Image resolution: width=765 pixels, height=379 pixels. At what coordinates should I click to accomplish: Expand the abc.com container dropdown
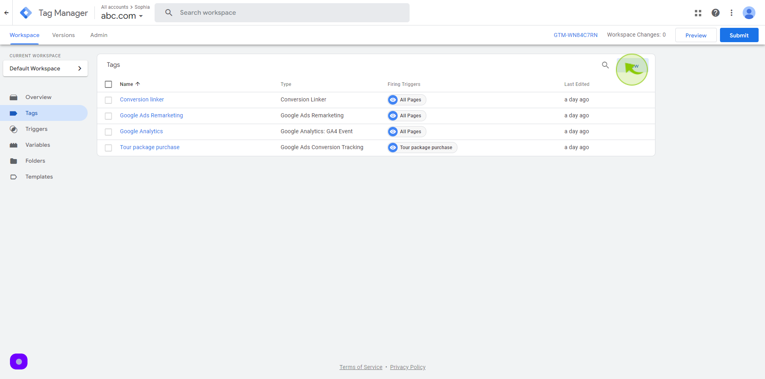[122, 16]
